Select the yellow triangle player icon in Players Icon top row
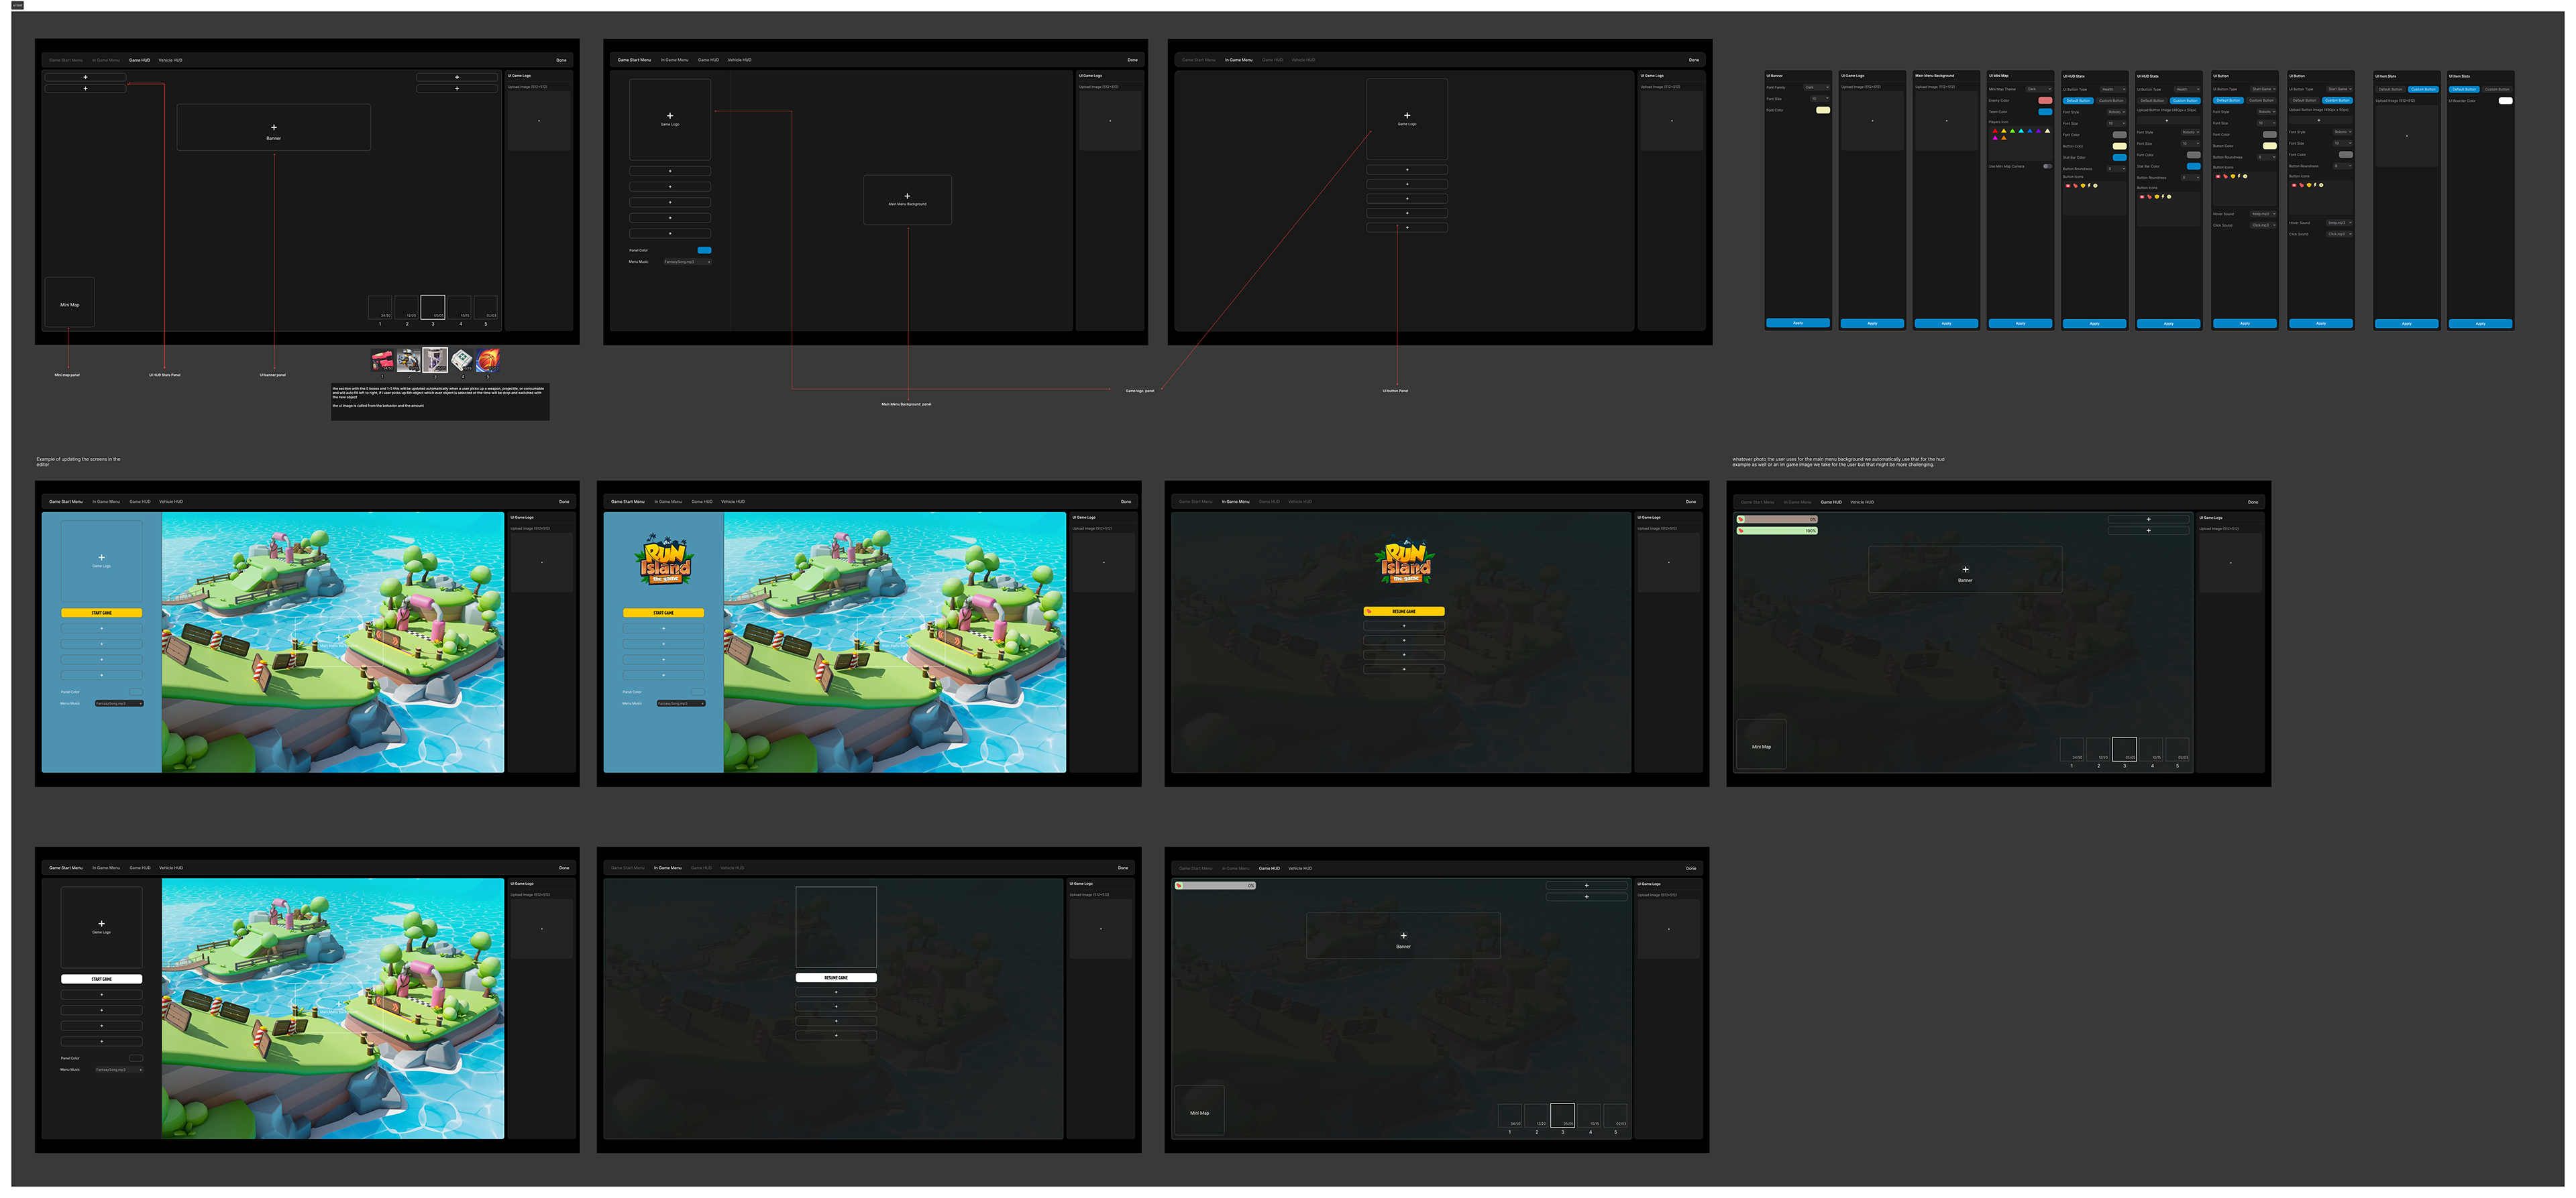 coord(2004,131)
